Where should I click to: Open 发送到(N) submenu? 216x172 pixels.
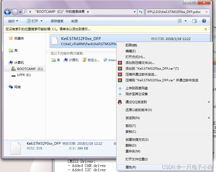[164, 118]
